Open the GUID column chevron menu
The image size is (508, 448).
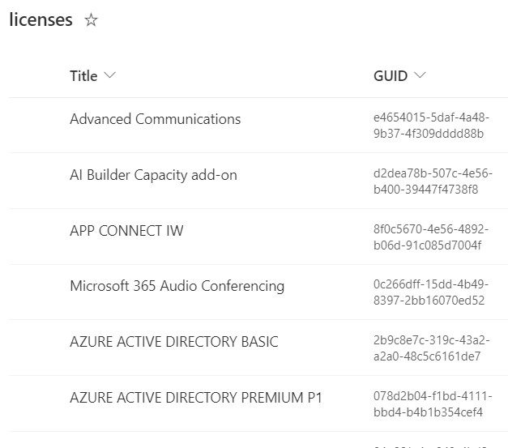tap(420, 76)
